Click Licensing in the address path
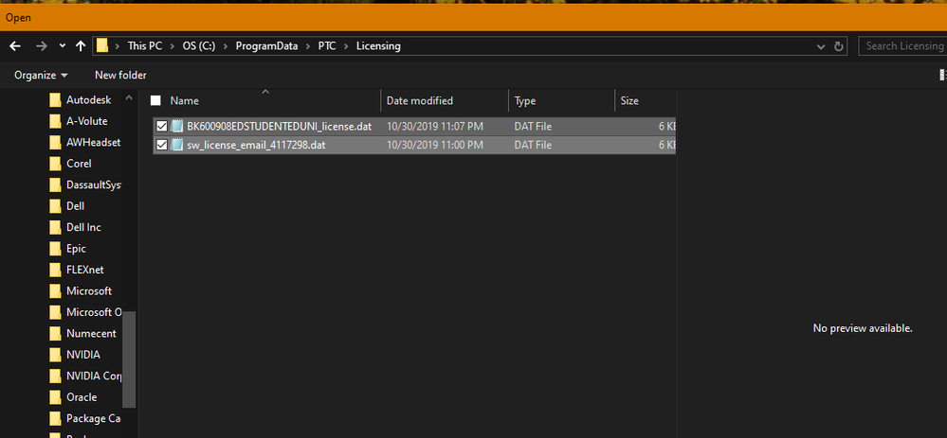Screen dimensions: 947x438 point(378,45)
